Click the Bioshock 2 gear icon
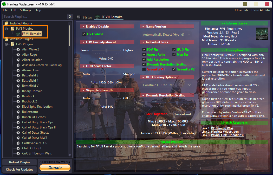Viewport: 273px width, 175px height. pos(18,101)
